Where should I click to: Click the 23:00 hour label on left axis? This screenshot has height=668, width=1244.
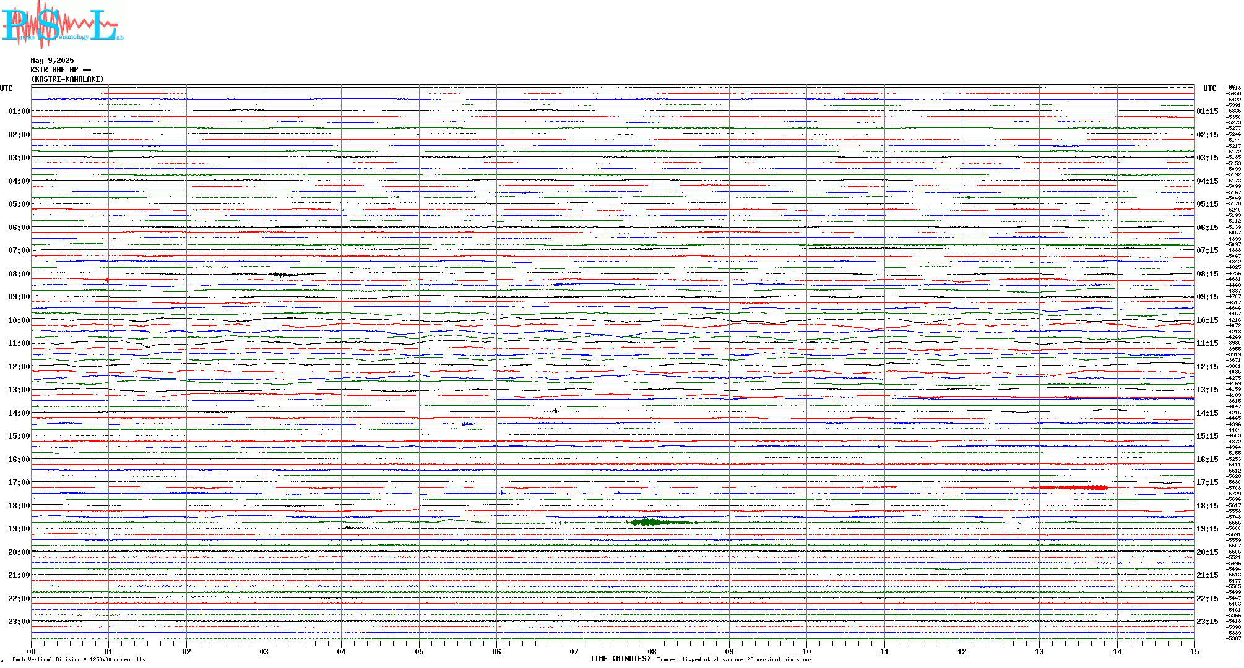19,622
